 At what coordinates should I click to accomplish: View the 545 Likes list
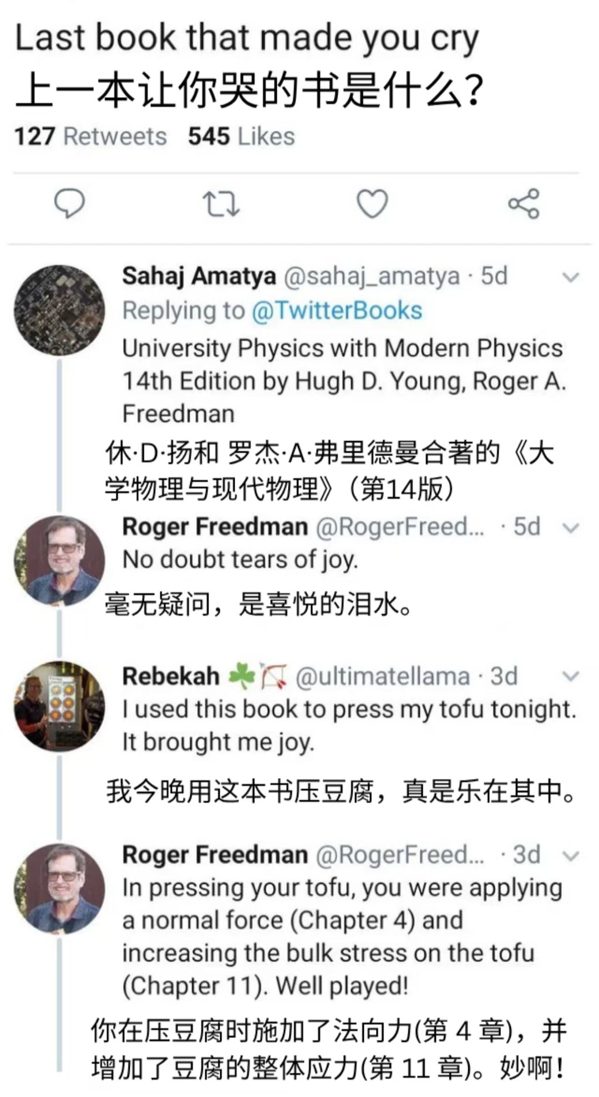[241, 136]
